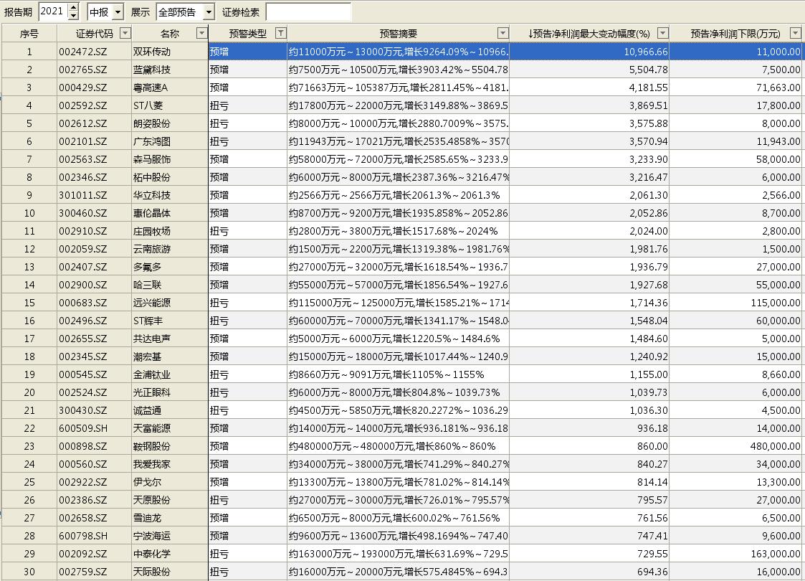Open the 名称 column filter dropdown
Image resolution: width=805 pixels, height=581 pixels.
point(201,33)
